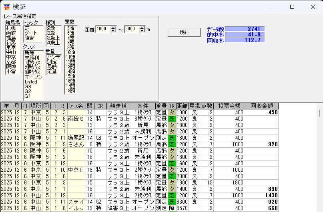Increase the maximum distance with up arrow

142,28
